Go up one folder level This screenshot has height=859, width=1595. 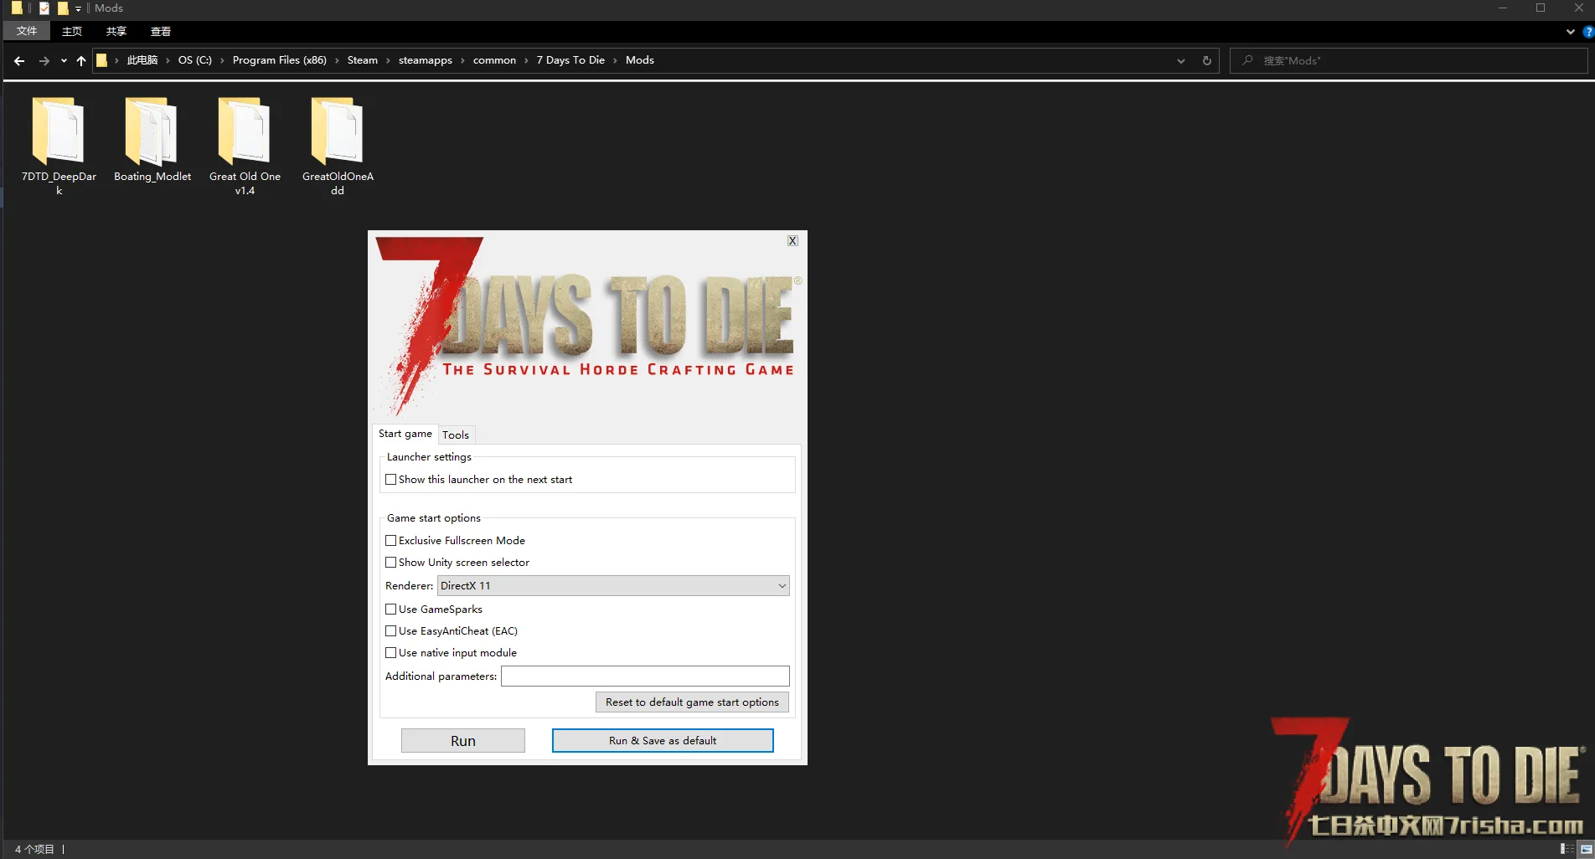81,60
